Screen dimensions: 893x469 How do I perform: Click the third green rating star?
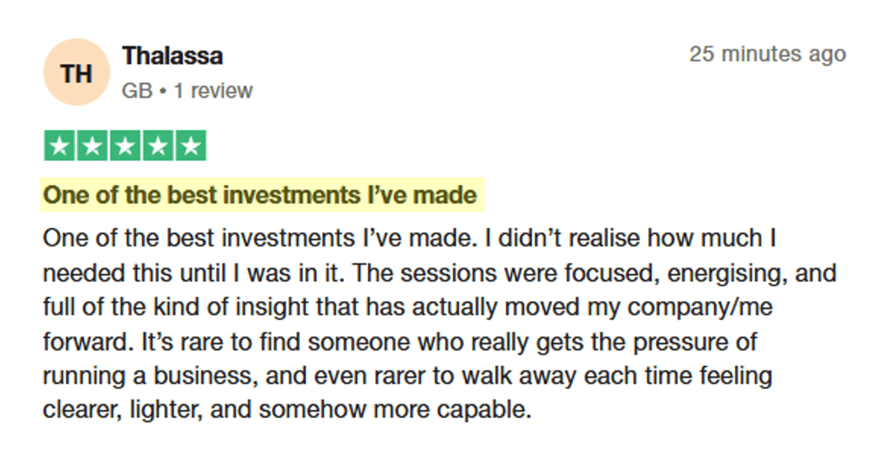[125, 146]
